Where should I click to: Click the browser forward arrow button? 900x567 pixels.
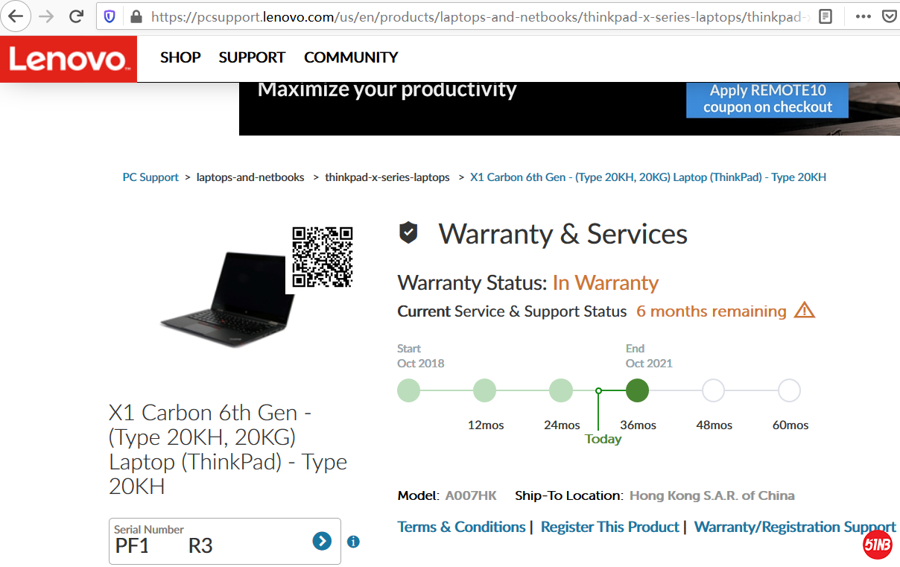tap(46, 16)
